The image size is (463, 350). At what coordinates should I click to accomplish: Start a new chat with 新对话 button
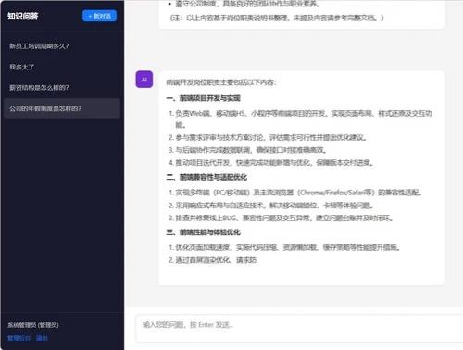(x=99, y=16)
